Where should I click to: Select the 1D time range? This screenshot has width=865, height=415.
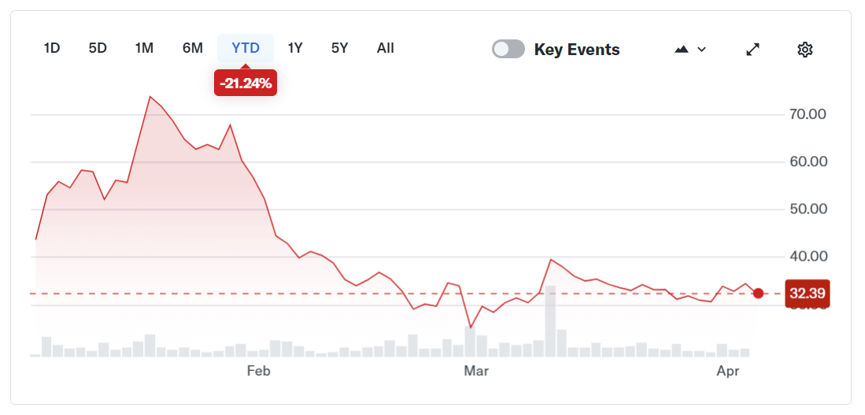pos(52,48)
